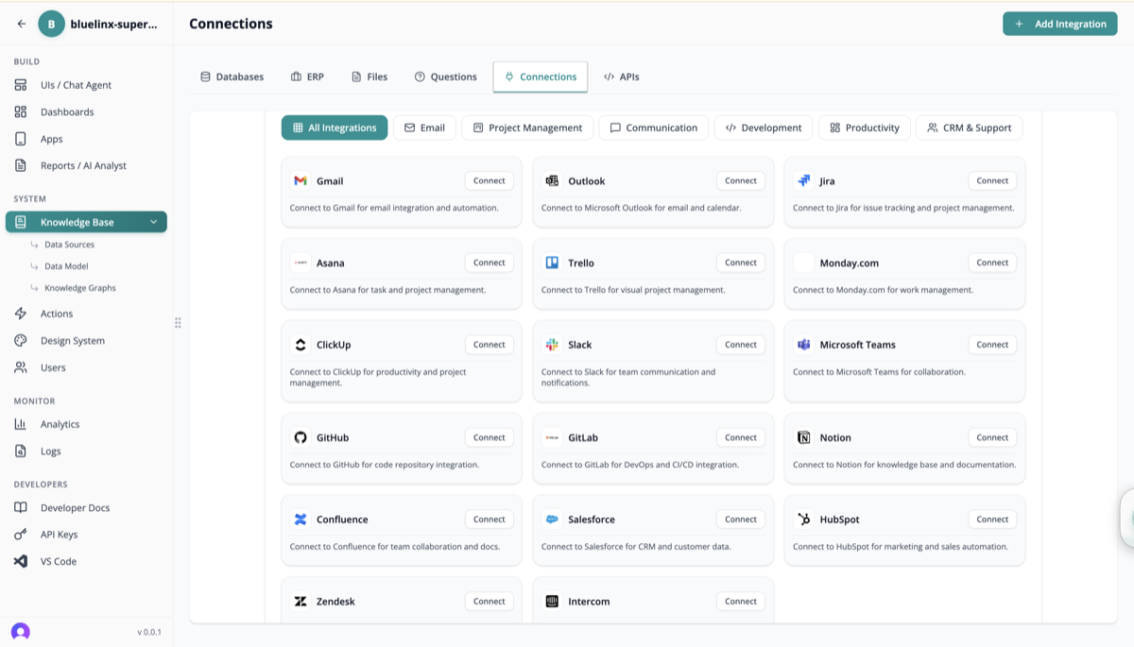The height and width of the screenshot is (647, 1134).
Task: Select the Connections tab
Action: (x=541, y=77)
